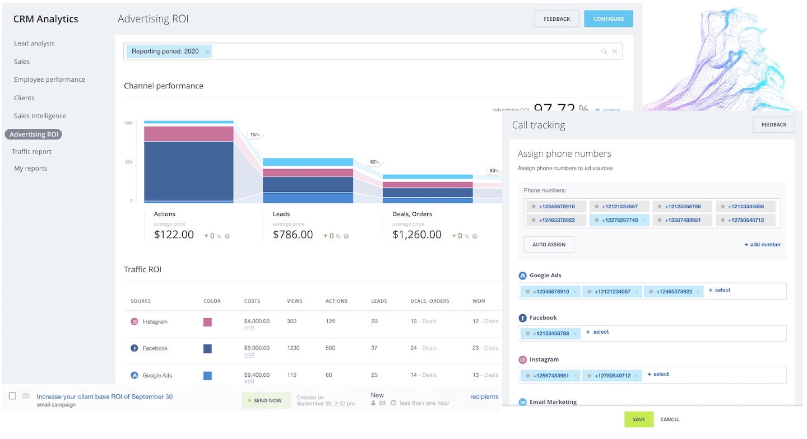Click the Facebook icon in Traffic ROI table

pyautogui.click(x=134, y=348)
